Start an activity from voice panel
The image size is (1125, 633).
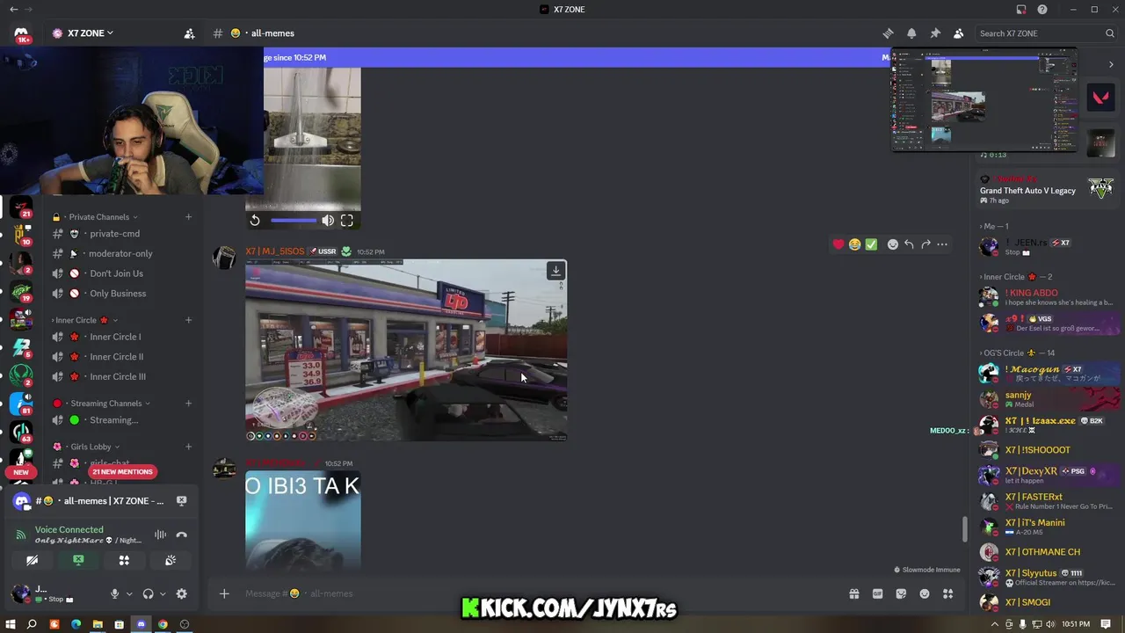pos(124,560)
